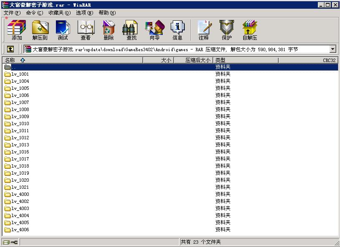Open the Options (选项) menu
Viewport: 340px width, 247px height.
(x=84, y=13)
